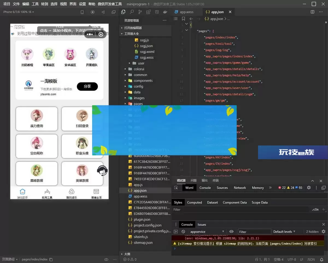Open the 问题 panel tab
The width and height of the screenshot is (328, 263).
pos(194,181)
